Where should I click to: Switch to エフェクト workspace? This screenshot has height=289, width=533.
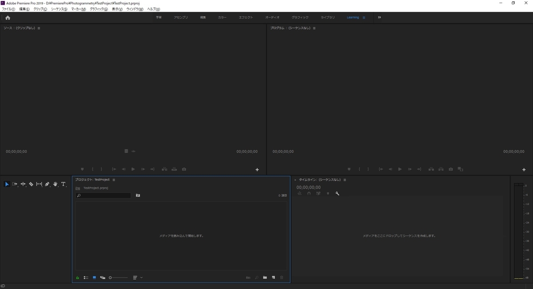click(246, 17)
